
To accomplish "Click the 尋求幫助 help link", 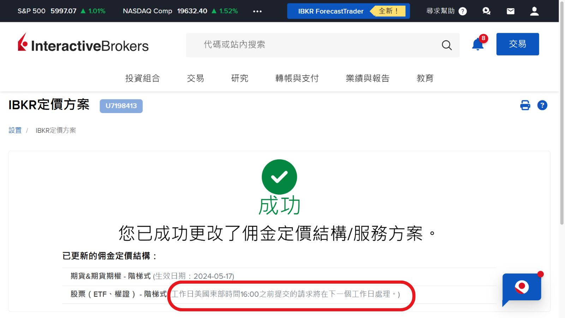I will tap(446, 11).
